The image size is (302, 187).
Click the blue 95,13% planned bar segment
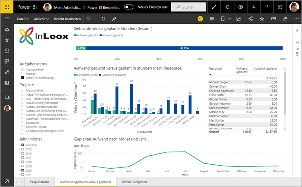[184, 48]
